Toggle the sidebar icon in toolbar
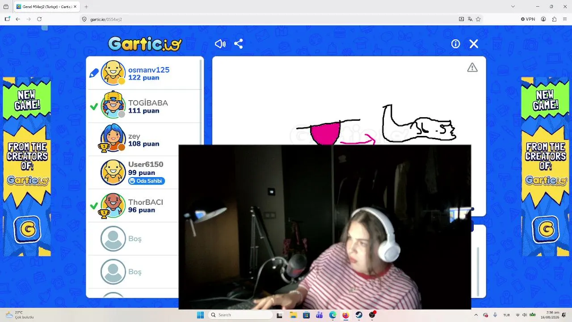Image resolution: width=572 pixels, height=322 pixels. [7, 19]
